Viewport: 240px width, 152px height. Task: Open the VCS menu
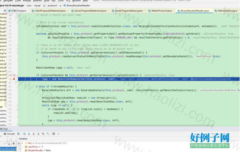point(68,1)
